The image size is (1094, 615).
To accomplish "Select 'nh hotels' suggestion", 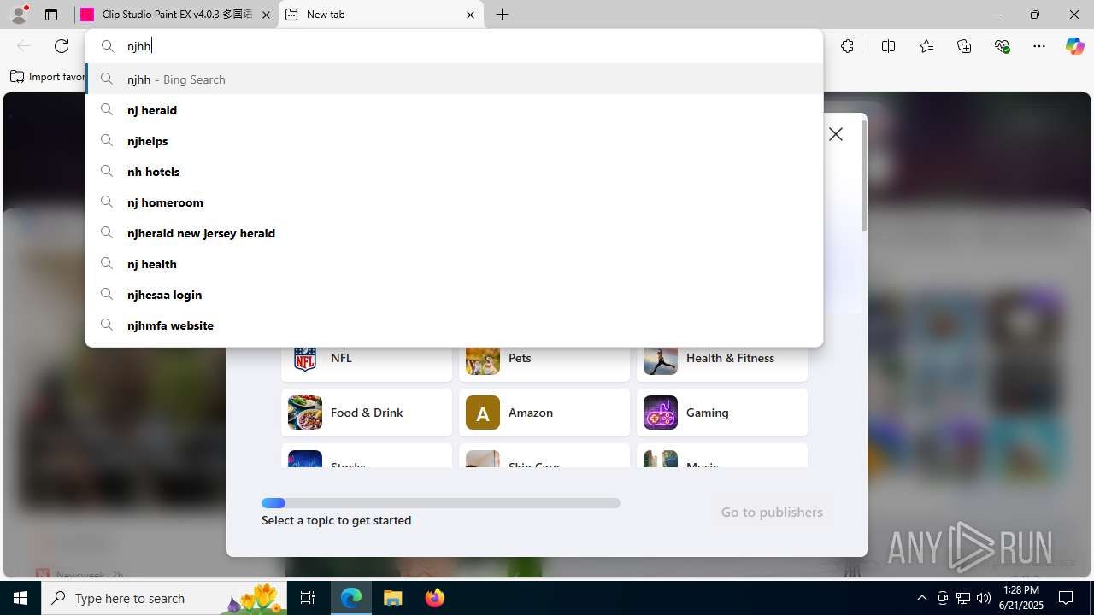I will click(454, 172).
